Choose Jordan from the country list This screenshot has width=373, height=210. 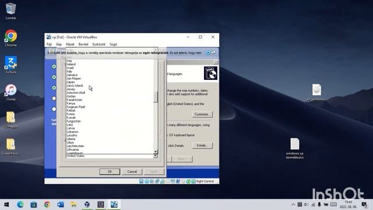pyautogui.click(x=71, y=96)
